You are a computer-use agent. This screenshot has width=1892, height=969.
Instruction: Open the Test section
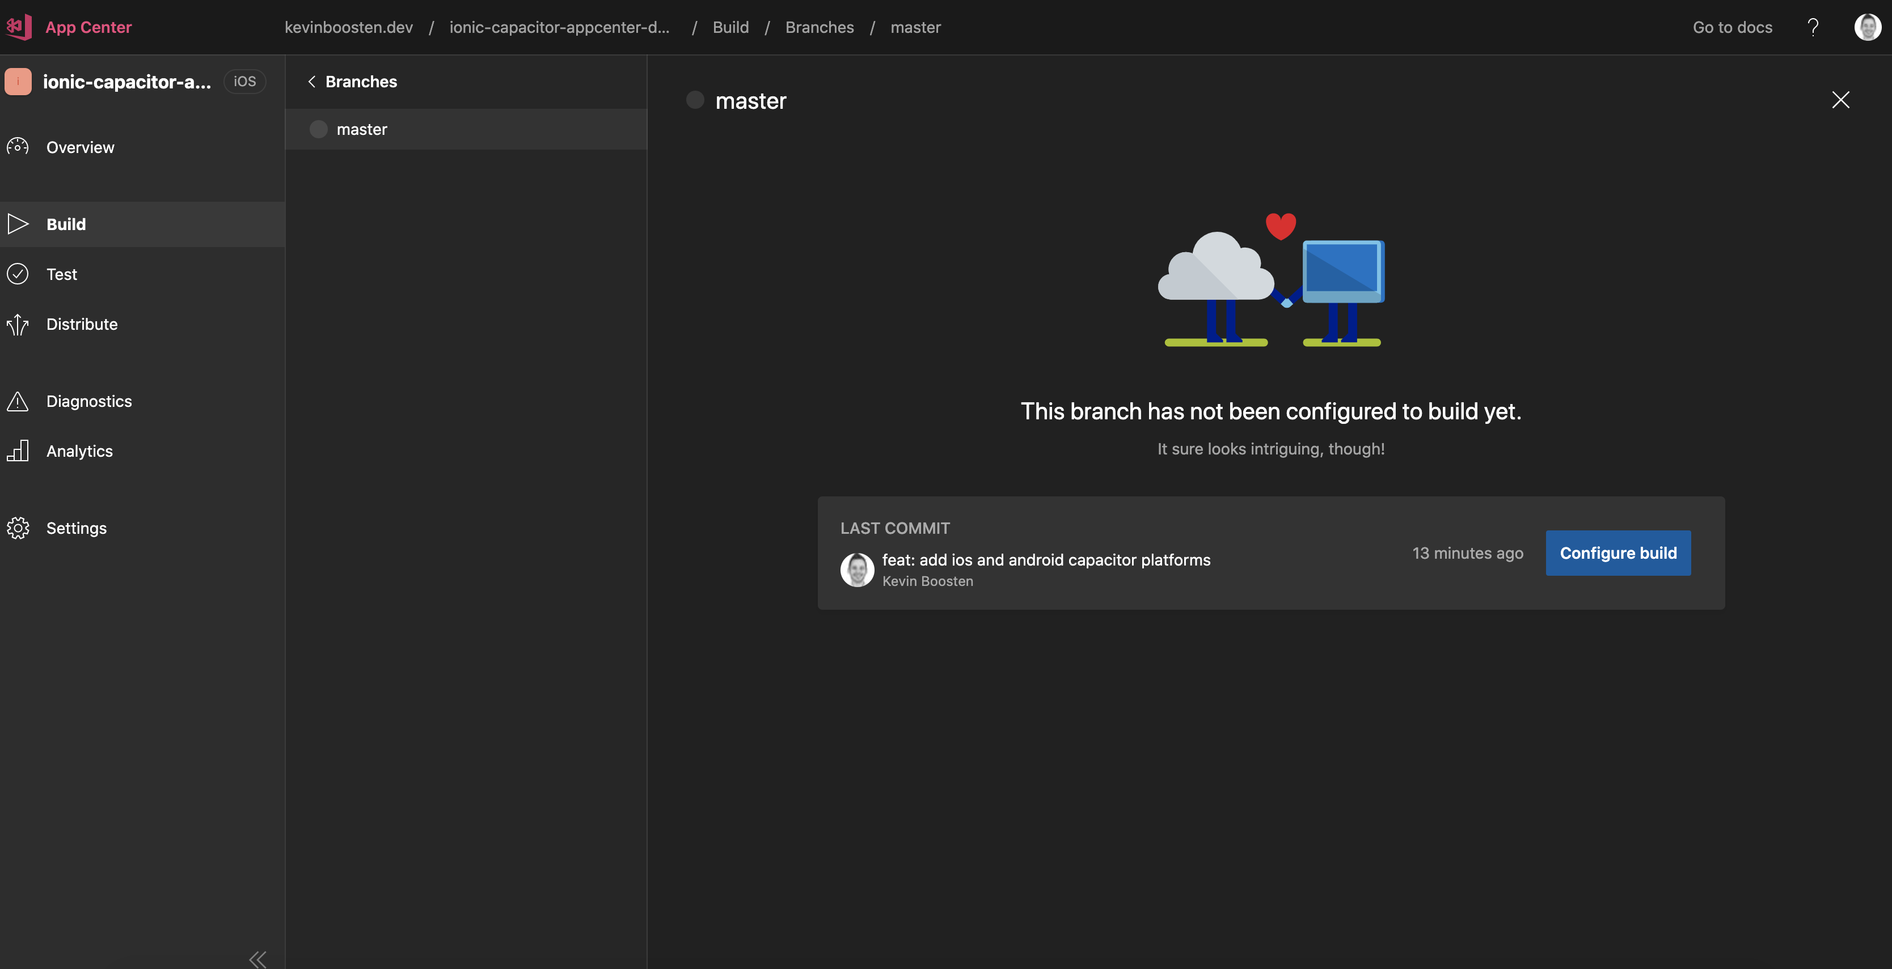62,274
